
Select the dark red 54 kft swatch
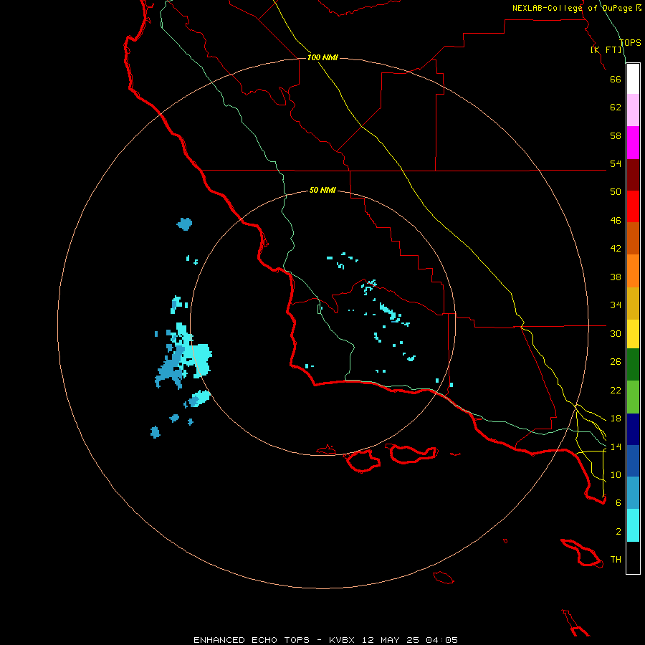pos(633,174)
